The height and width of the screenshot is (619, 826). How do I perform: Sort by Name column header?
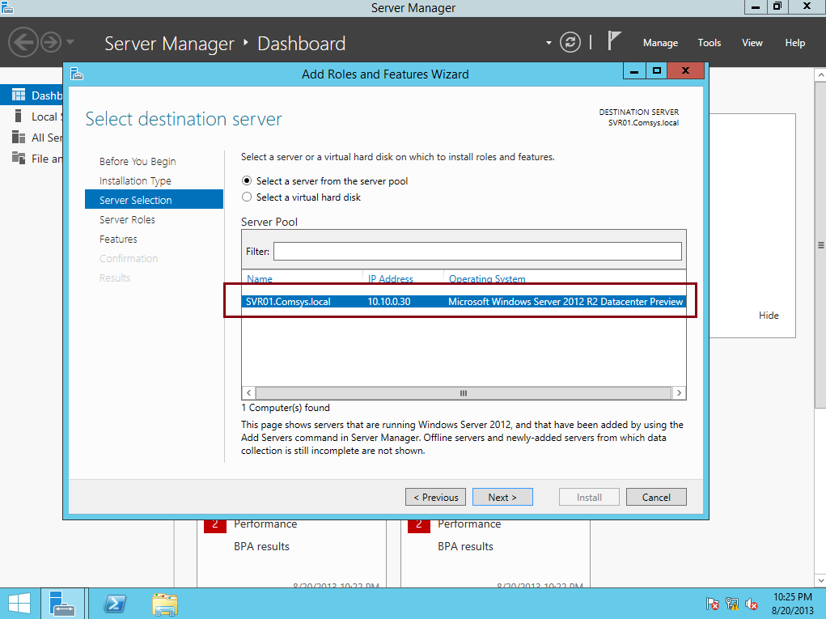click(x=260, y=278)
